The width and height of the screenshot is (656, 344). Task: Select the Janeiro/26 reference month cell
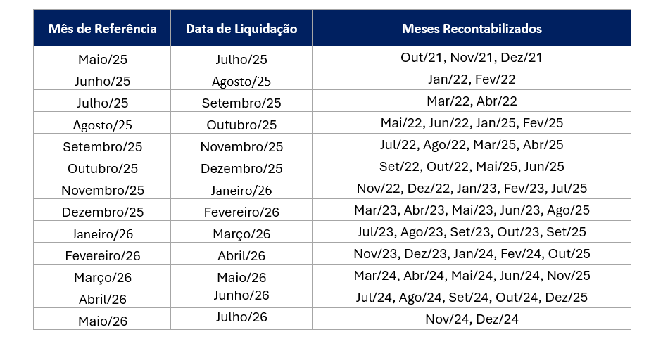102,231
